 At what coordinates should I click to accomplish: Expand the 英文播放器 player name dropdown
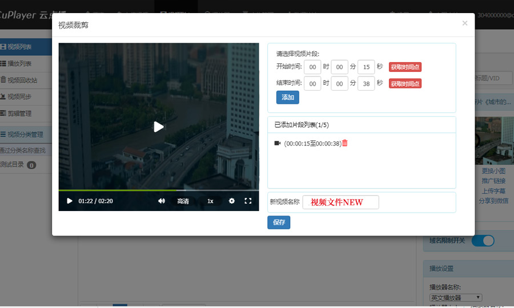(x=456, y=298)
